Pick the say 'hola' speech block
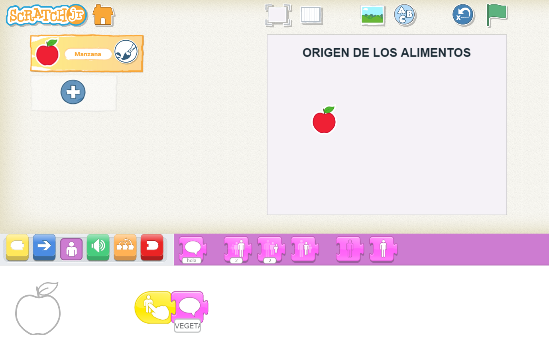Screen dimensions: 549x350 coord(193,249)
